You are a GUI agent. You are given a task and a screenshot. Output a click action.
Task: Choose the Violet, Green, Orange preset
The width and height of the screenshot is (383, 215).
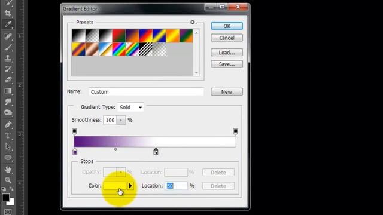point(186,36)
